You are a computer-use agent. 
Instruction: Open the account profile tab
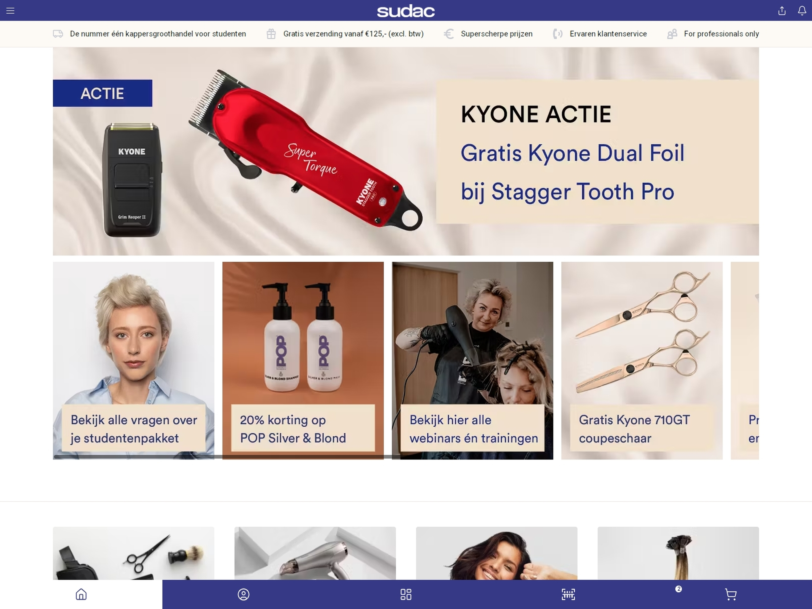(243, 594)
